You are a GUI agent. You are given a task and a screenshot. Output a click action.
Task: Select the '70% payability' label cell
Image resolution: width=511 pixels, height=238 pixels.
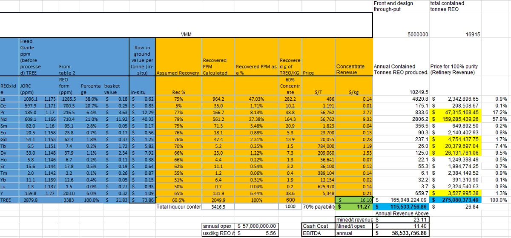tap(319, 206)
